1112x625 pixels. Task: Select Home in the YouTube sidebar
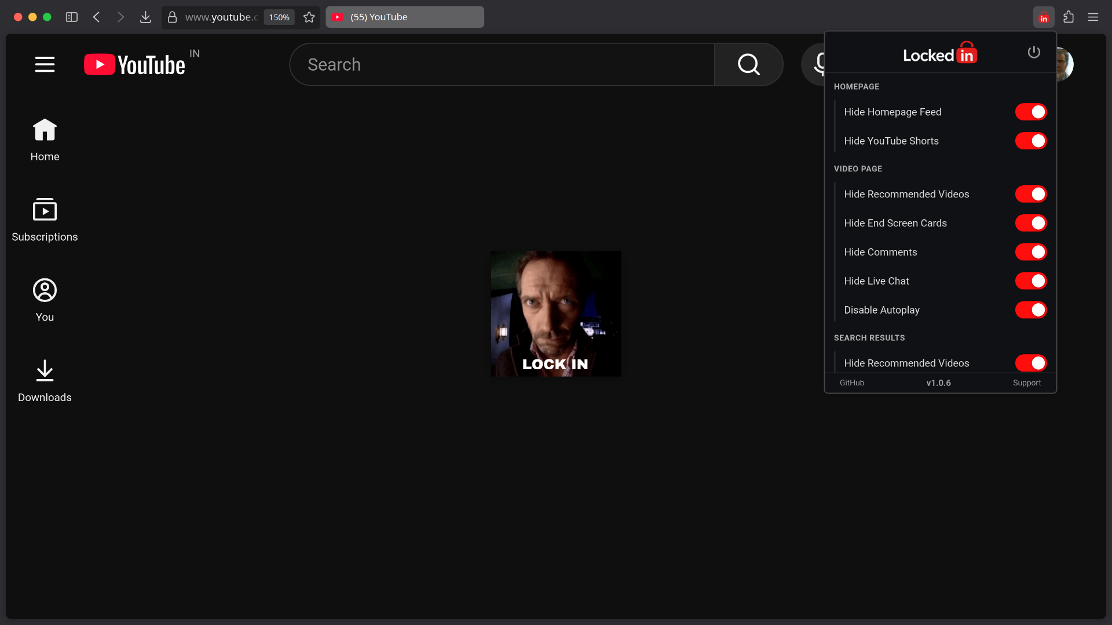coord(45,139)
